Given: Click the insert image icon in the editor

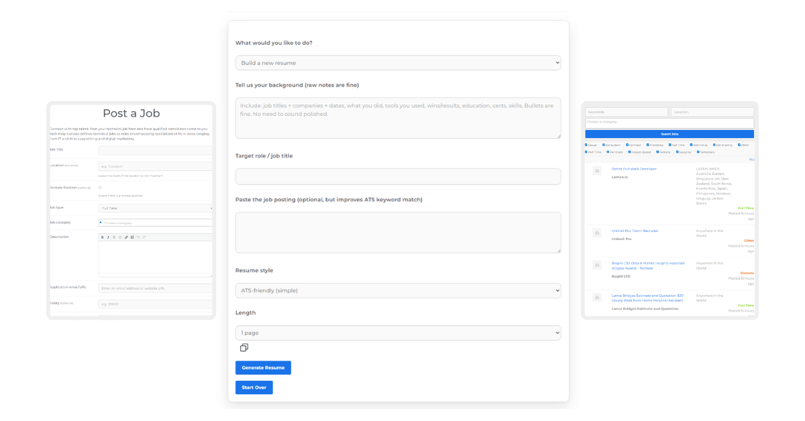Looking at the screenshot, I should coord(132,237).
